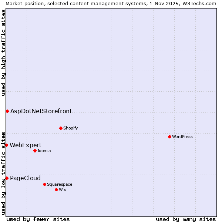Click the 'used by fewer sites' axis label
Image resolution: width=222 pixels, height=222 pixels.
coord(38,219)
